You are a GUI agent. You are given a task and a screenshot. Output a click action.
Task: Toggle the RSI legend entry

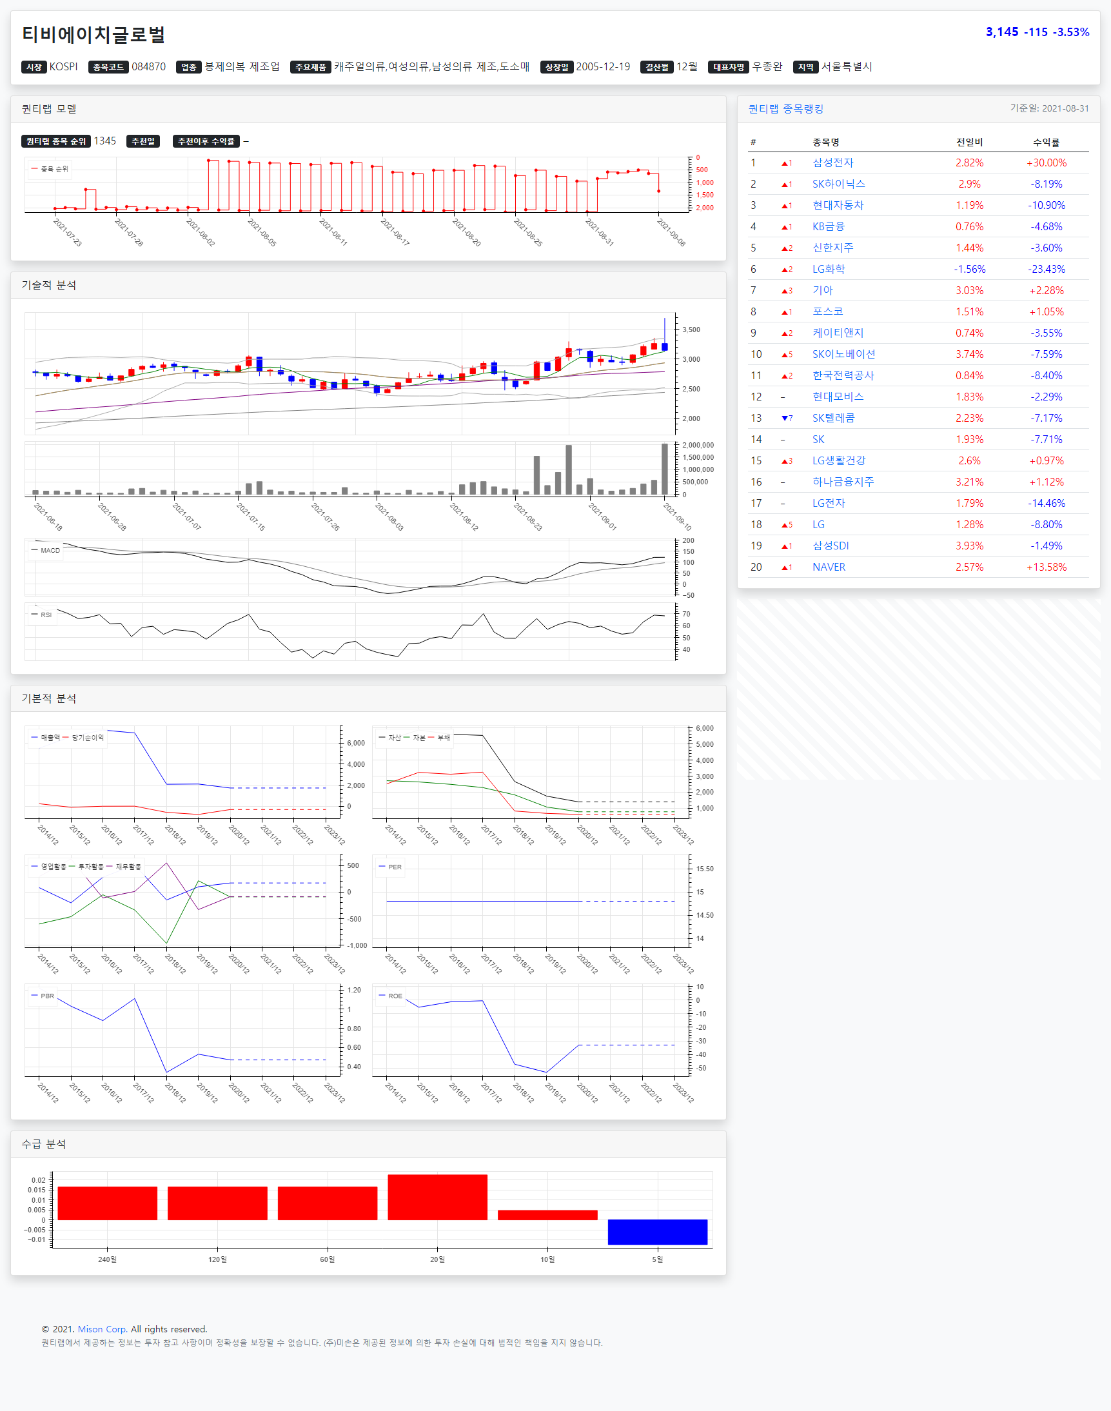tap(43, 615)
